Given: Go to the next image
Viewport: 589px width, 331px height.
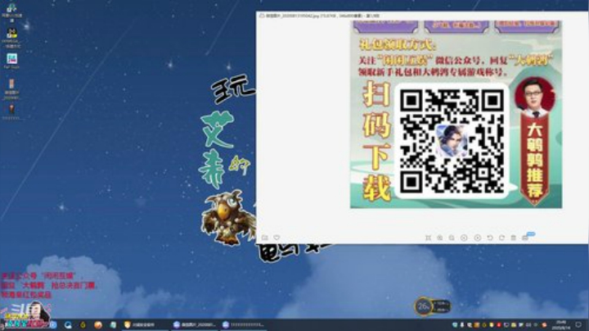Looking at the screenshot, I should point(478,238).
